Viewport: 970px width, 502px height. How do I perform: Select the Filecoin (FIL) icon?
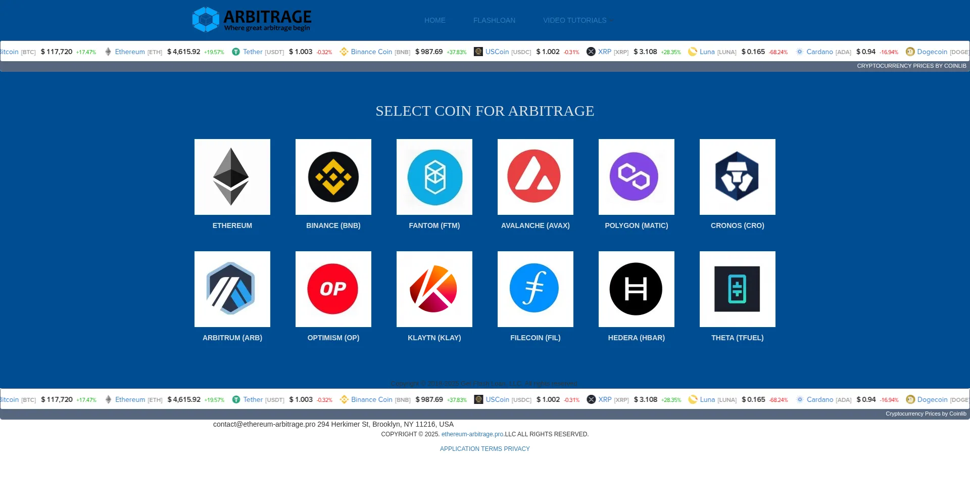pyautogui.click(x=535, y=289)
